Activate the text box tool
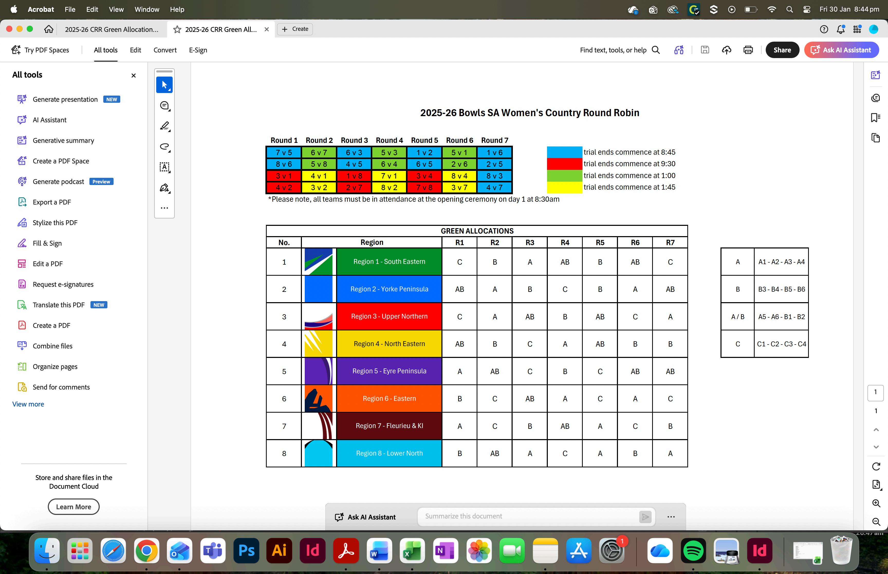The image size is (888, 574). [164, 167]
